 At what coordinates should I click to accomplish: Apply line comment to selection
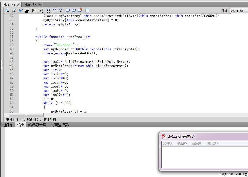coord(74,11)
